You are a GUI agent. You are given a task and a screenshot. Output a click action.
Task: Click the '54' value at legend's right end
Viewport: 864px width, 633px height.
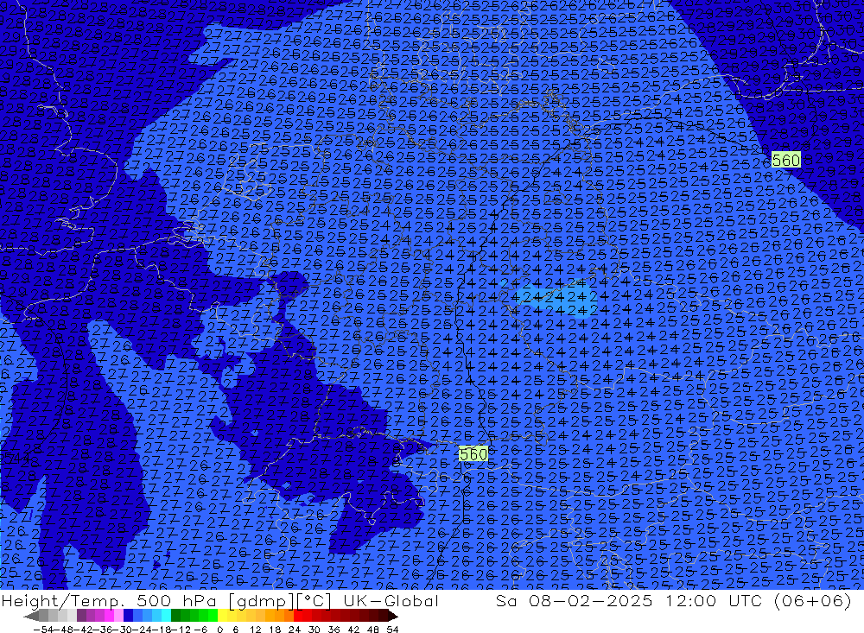click(392, 629)
